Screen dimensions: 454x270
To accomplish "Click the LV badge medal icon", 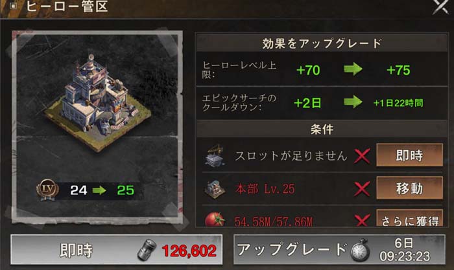I will 47,190.
